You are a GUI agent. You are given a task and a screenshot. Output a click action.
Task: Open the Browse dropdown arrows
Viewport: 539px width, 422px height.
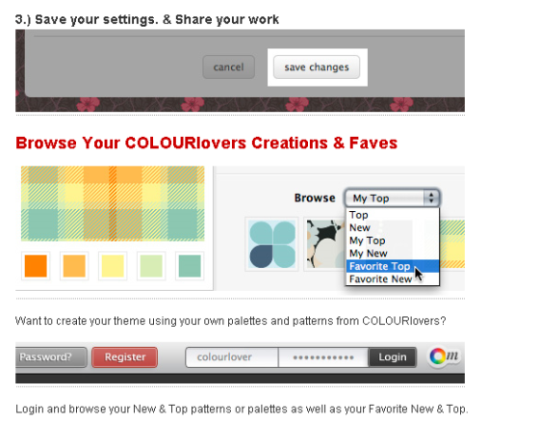[x=431, y=198]
